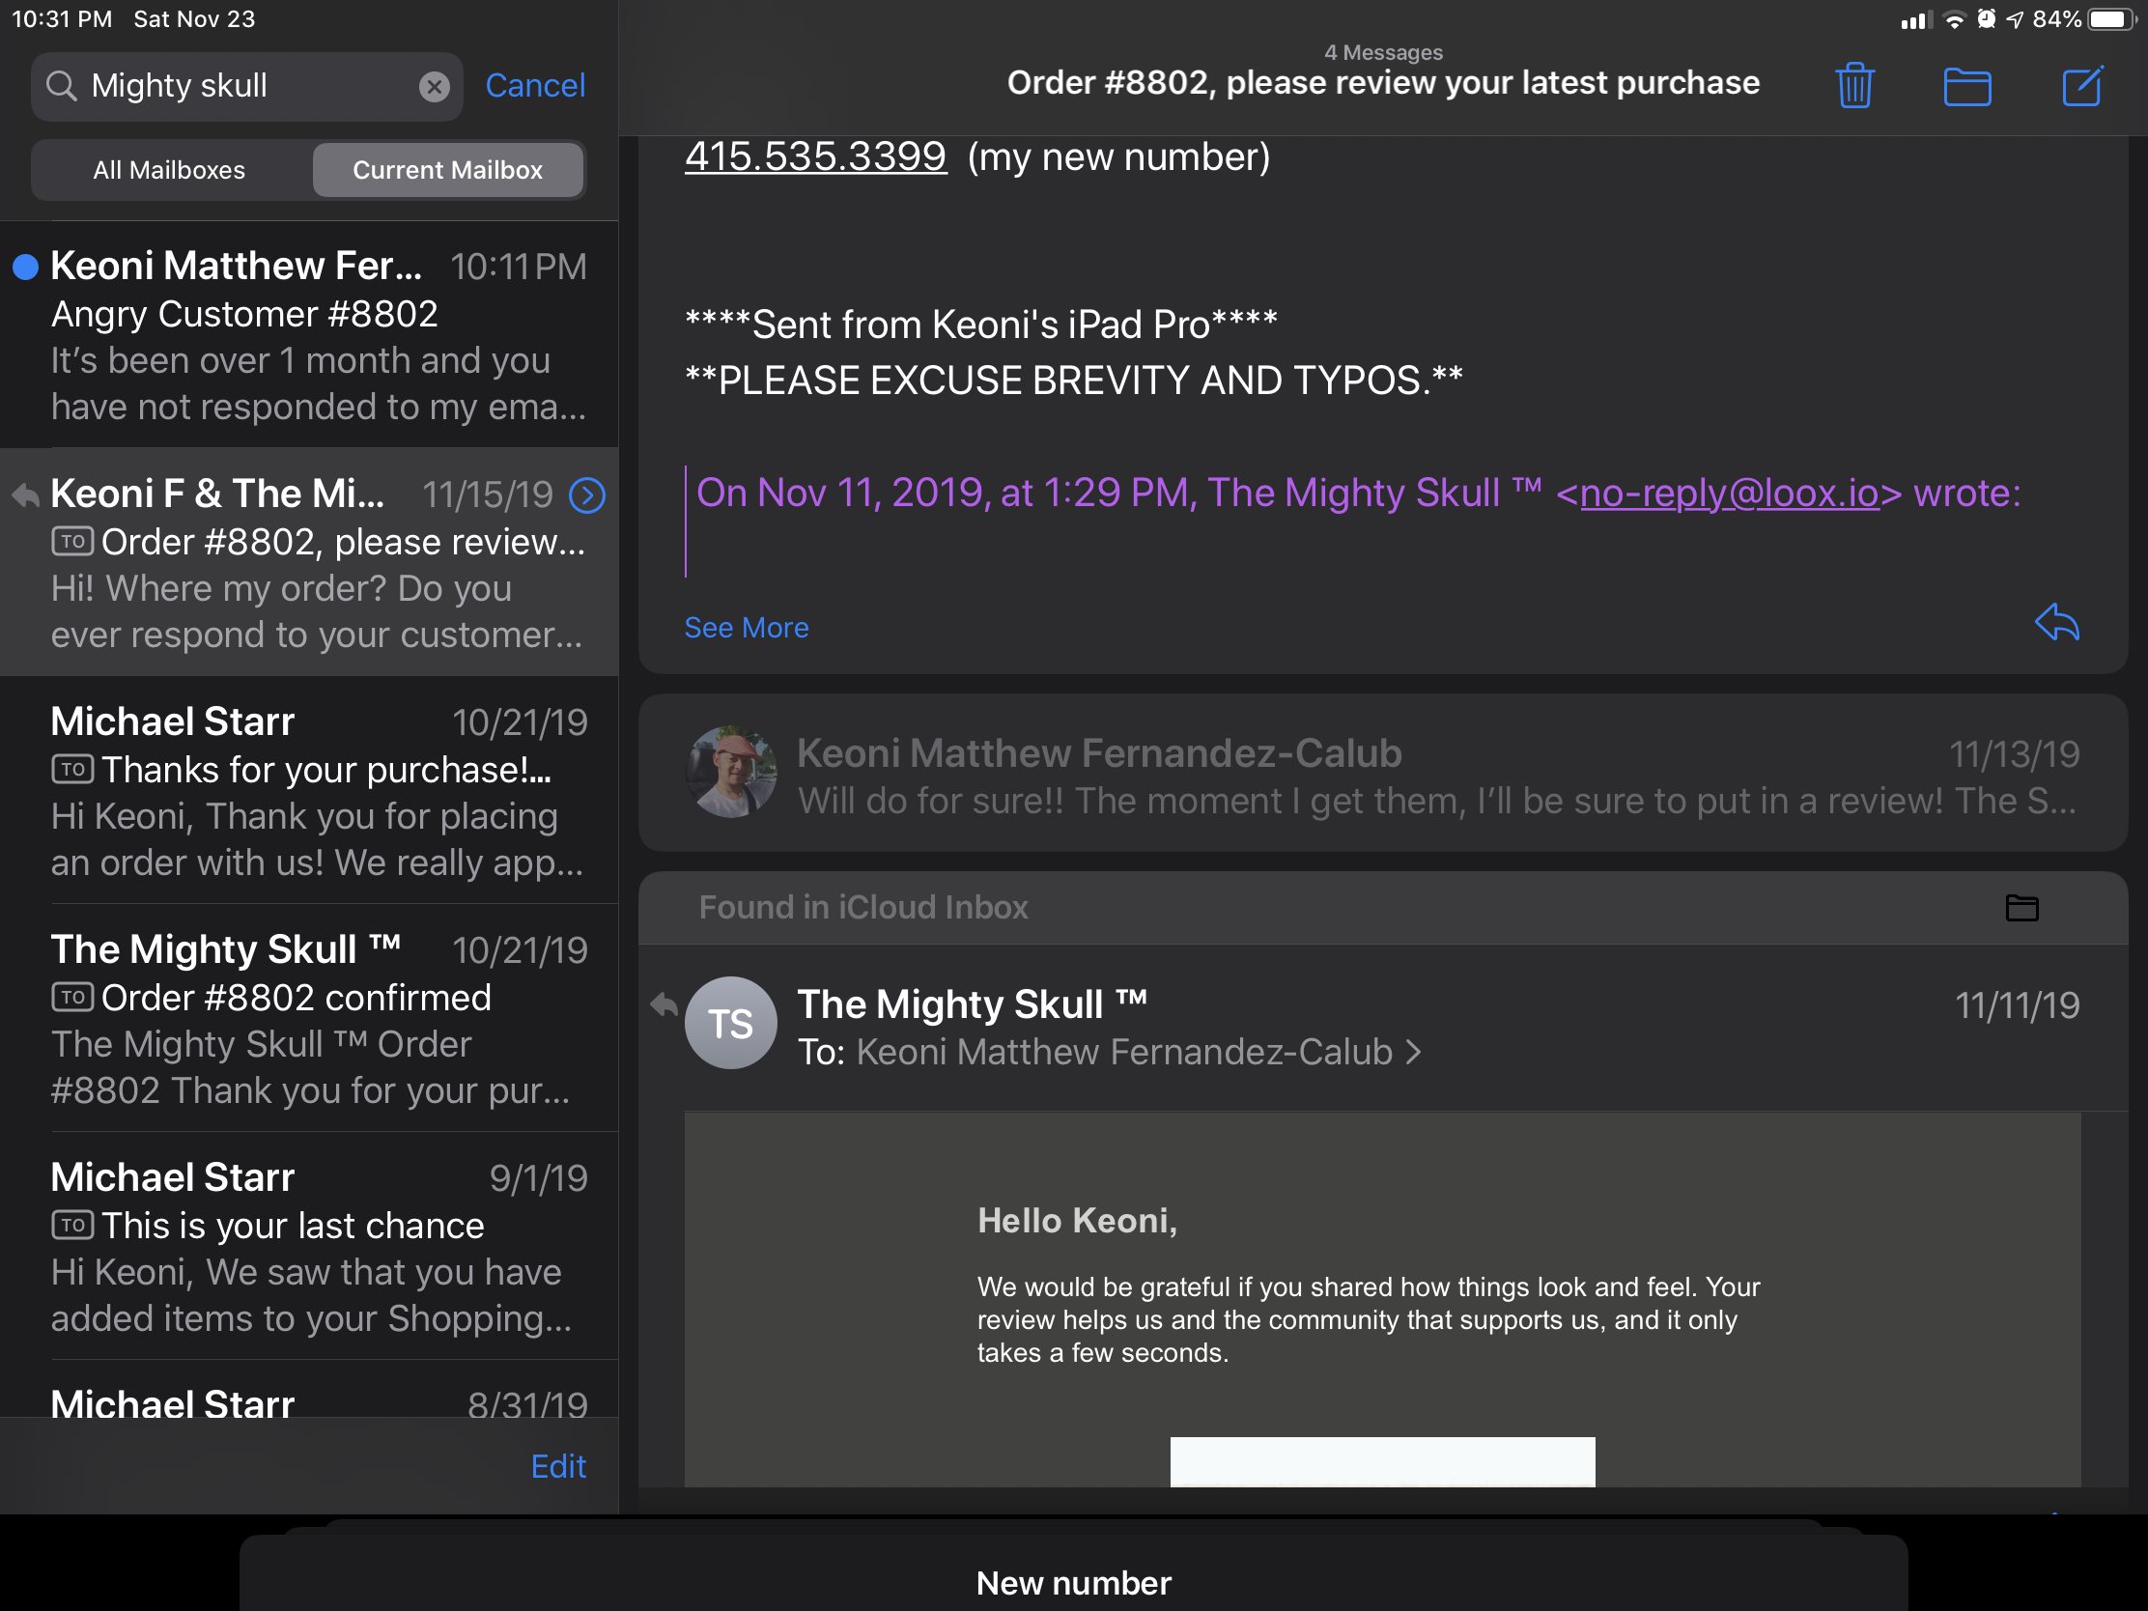Open This is your last chance email

point(309,1246)
